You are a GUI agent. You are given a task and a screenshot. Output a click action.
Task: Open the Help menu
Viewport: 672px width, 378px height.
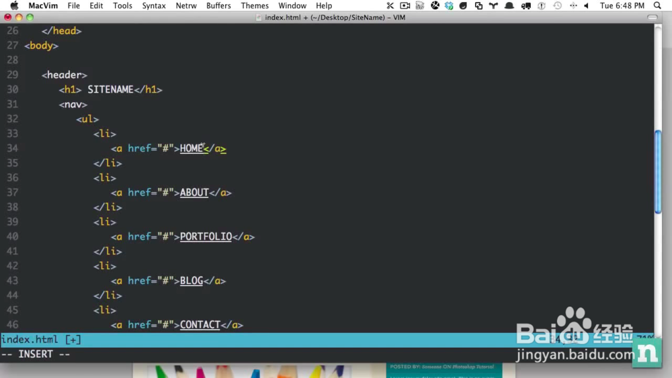[324, 5]
